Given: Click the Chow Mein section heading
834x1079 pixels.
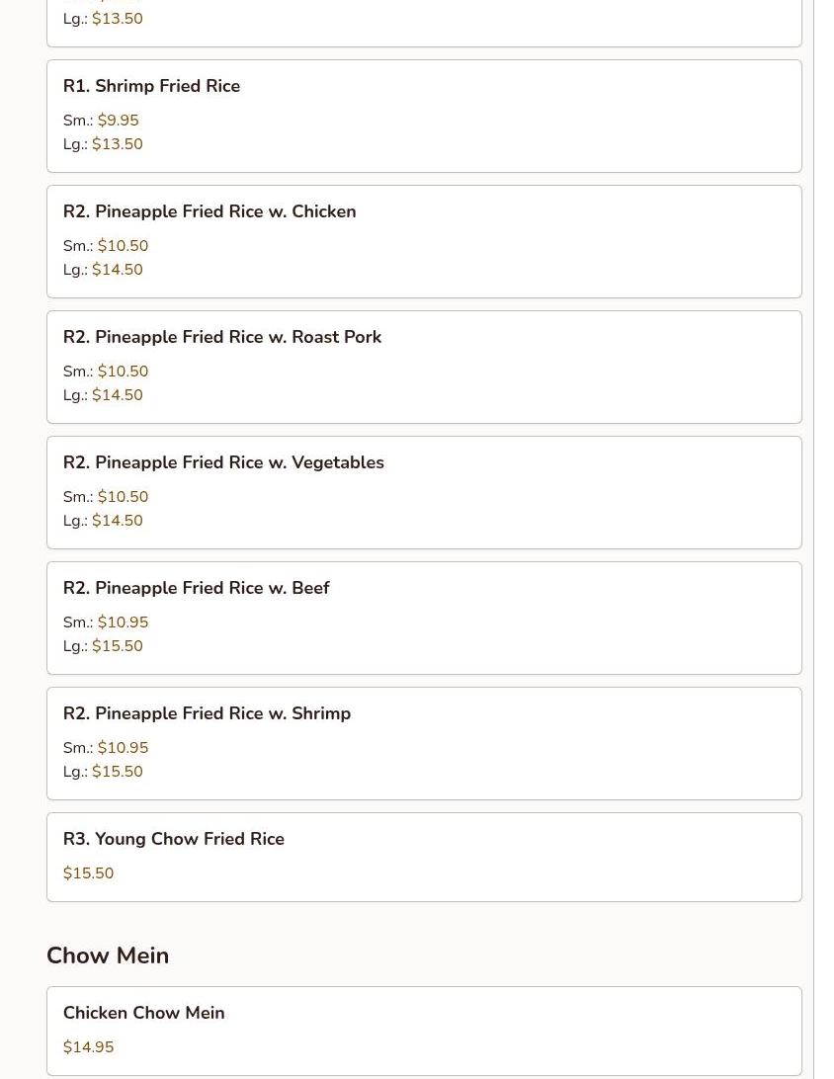Looking at the screenshot, I should (108, 955).
